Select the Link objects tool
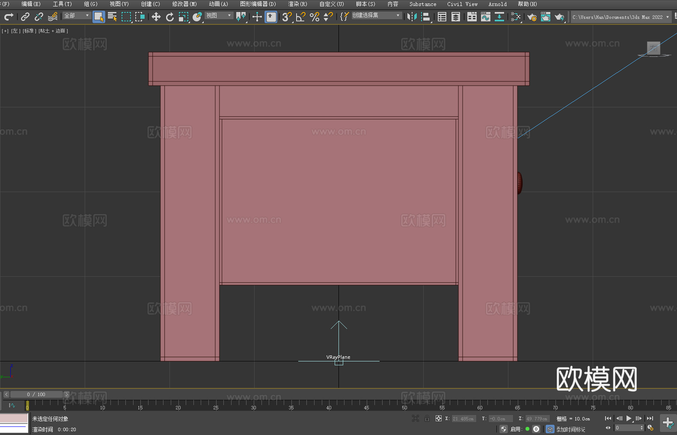This screenshot has width=677, height=435. (25, 17)
